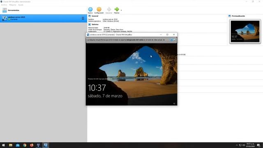Open File Explorer from taskbar
Image resolution: width=263 pixels, height=148 pixels.
pos(11,145)
